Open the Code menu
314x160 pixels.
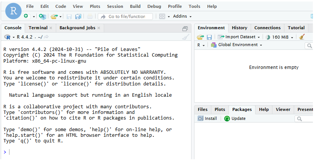pyautogui.click(x=61, y=6)
